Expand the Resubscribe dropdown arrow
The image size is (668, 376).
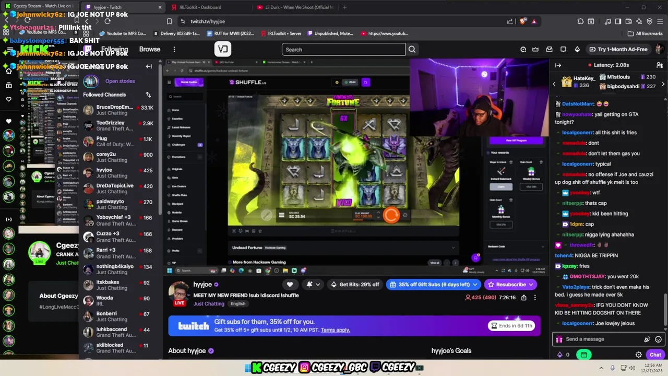[x=531, y=285]
